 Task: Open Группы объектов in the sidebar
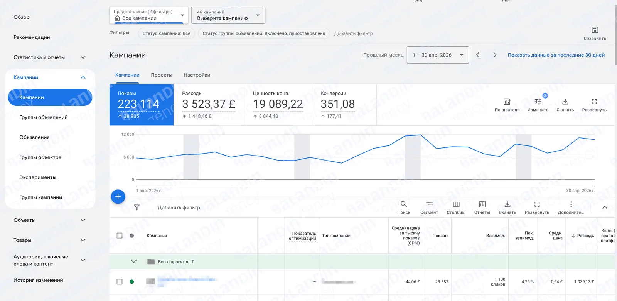tap(40, 157)
